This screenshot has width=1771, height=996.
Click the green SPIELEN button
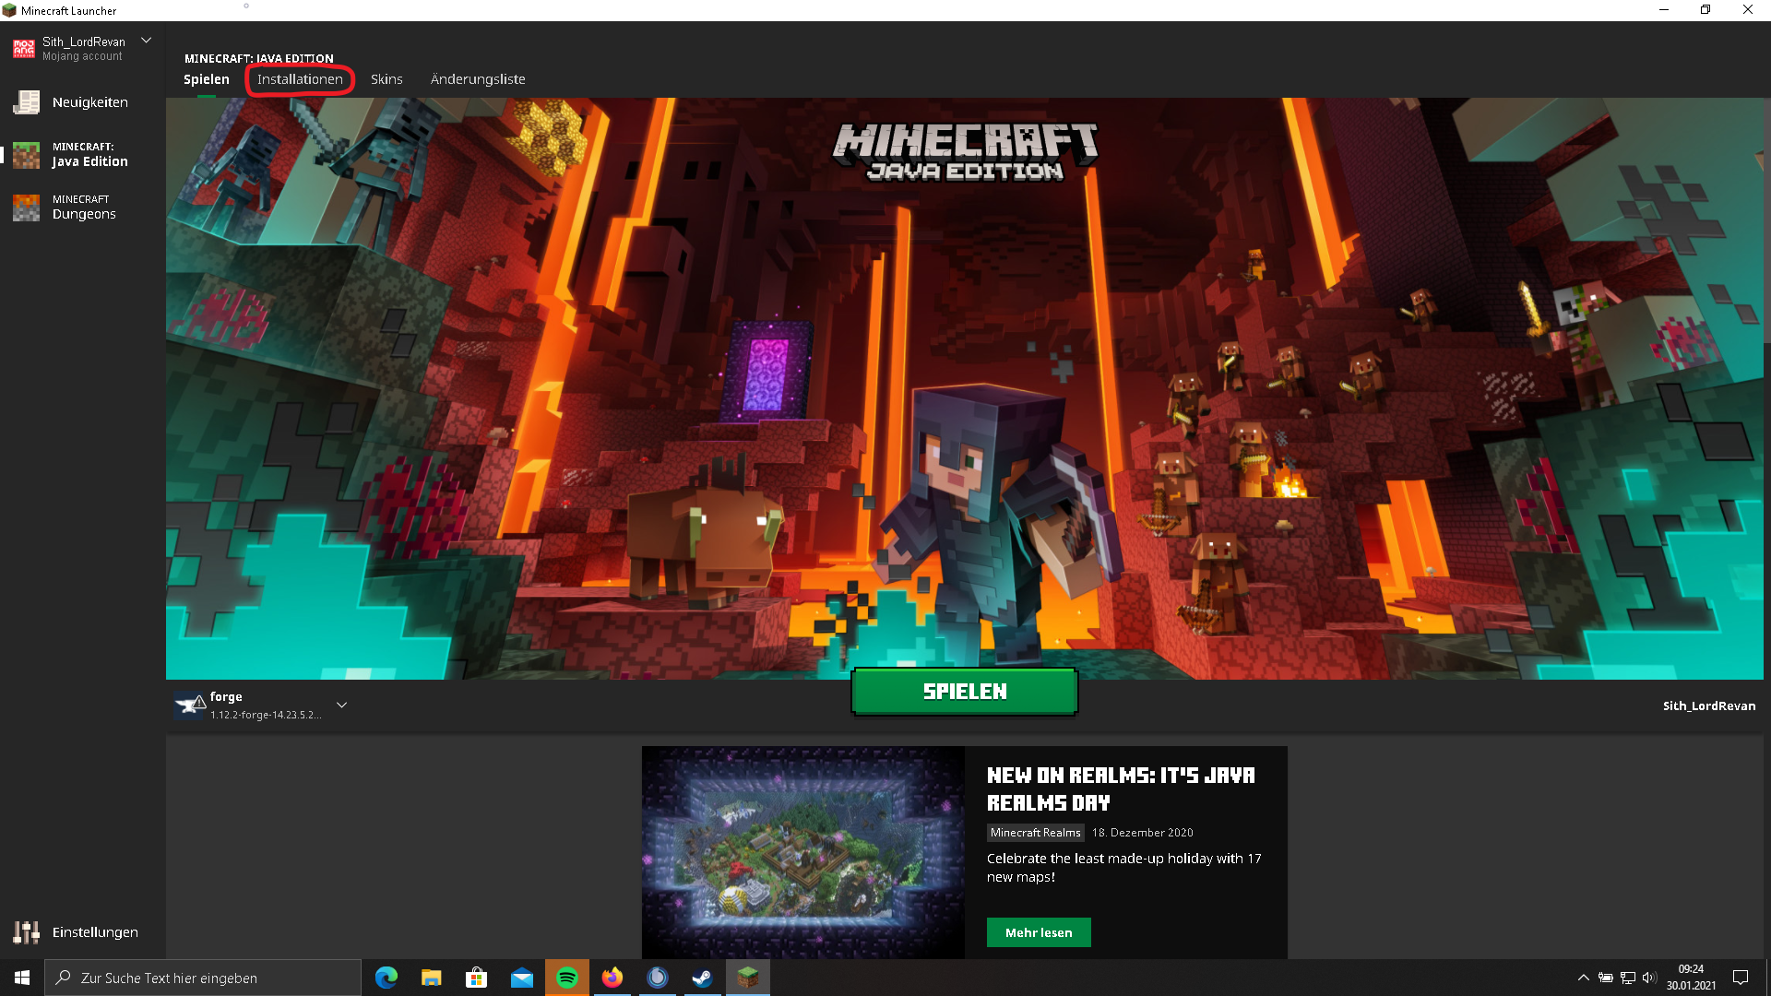click(965, 692)
